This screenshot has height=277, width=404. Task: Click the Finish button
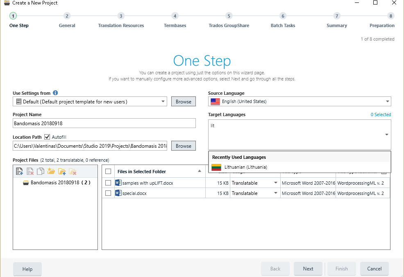[x=342, y=269]
